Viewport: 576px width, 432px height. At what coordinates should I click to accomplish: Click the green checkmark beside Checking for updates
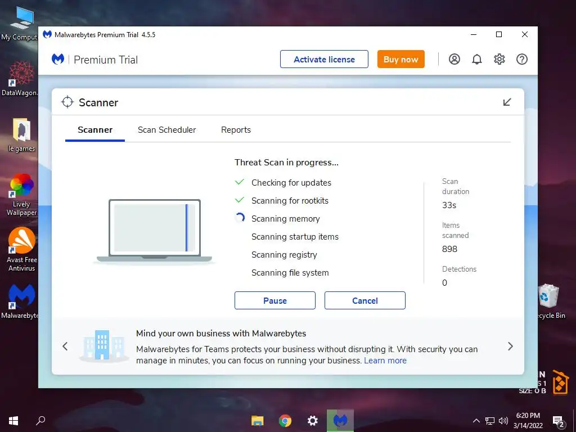[239, 182]
